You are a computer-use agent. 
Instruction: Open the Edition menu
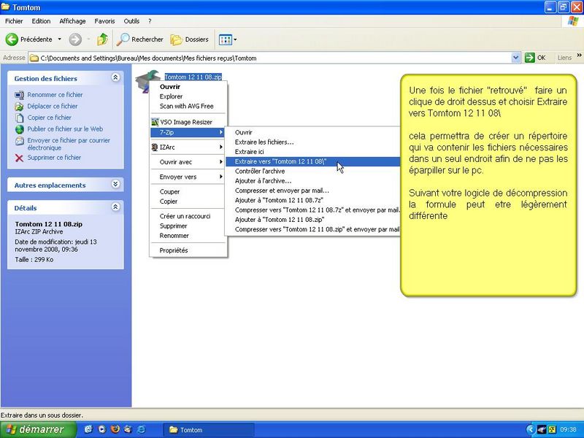click(41, 21)
